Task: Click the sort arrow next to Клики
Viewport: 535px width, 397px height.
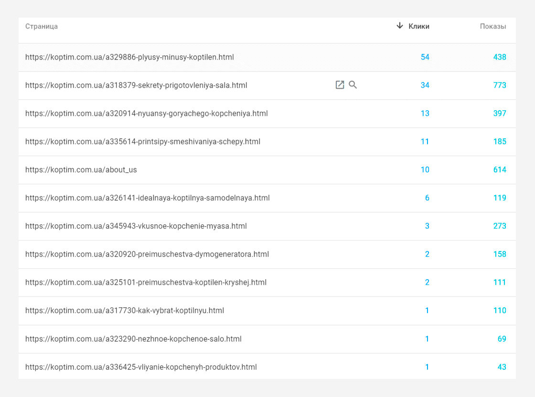Action: [399, 26]
